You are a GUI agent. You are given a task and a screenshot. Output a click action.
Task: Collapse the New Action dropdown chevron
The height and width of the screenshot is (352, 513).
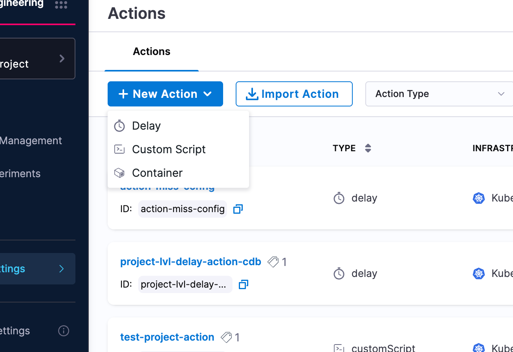pyautogui.click(x=207, y=94)
